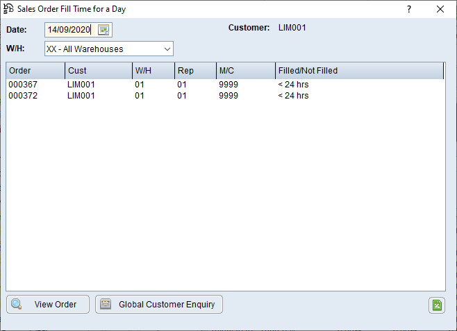Click '< 24 hrs' cell for order 000372
The width and height of the screenshot is (457, 331).
click(x=293, y=96)
